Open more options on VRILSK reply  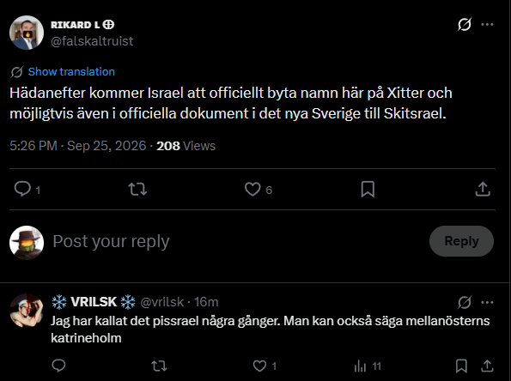487,302
